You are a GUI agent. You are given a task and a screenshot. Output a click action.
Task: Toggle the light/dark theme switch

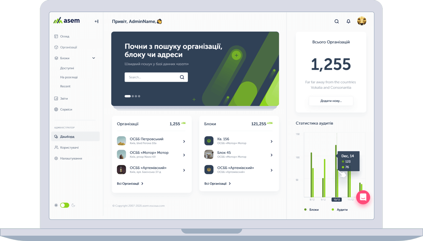(65, 205)
